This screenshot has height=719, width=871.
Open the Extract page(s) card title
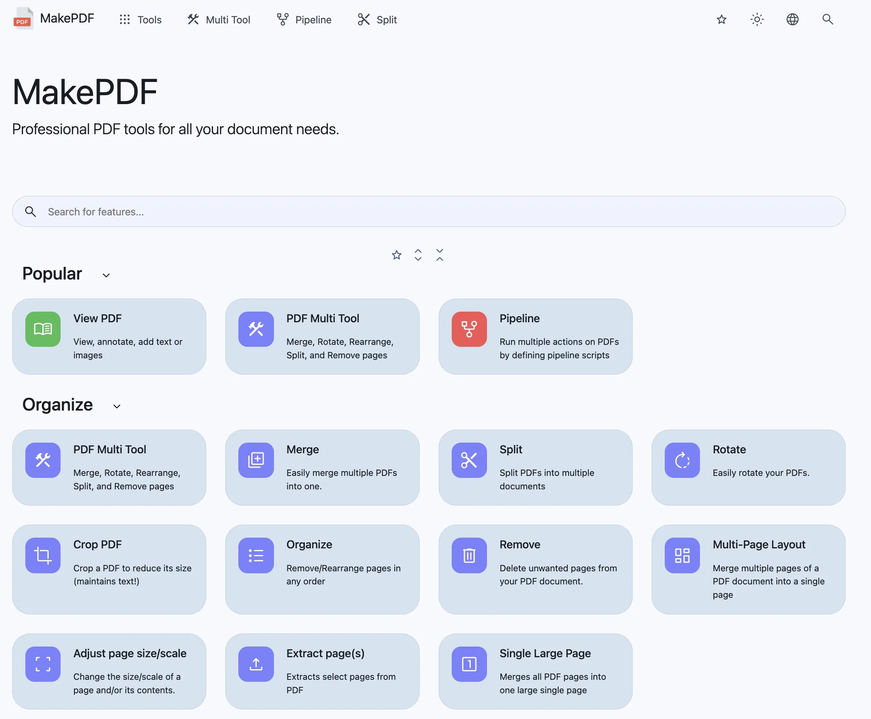tap(325, 653)
